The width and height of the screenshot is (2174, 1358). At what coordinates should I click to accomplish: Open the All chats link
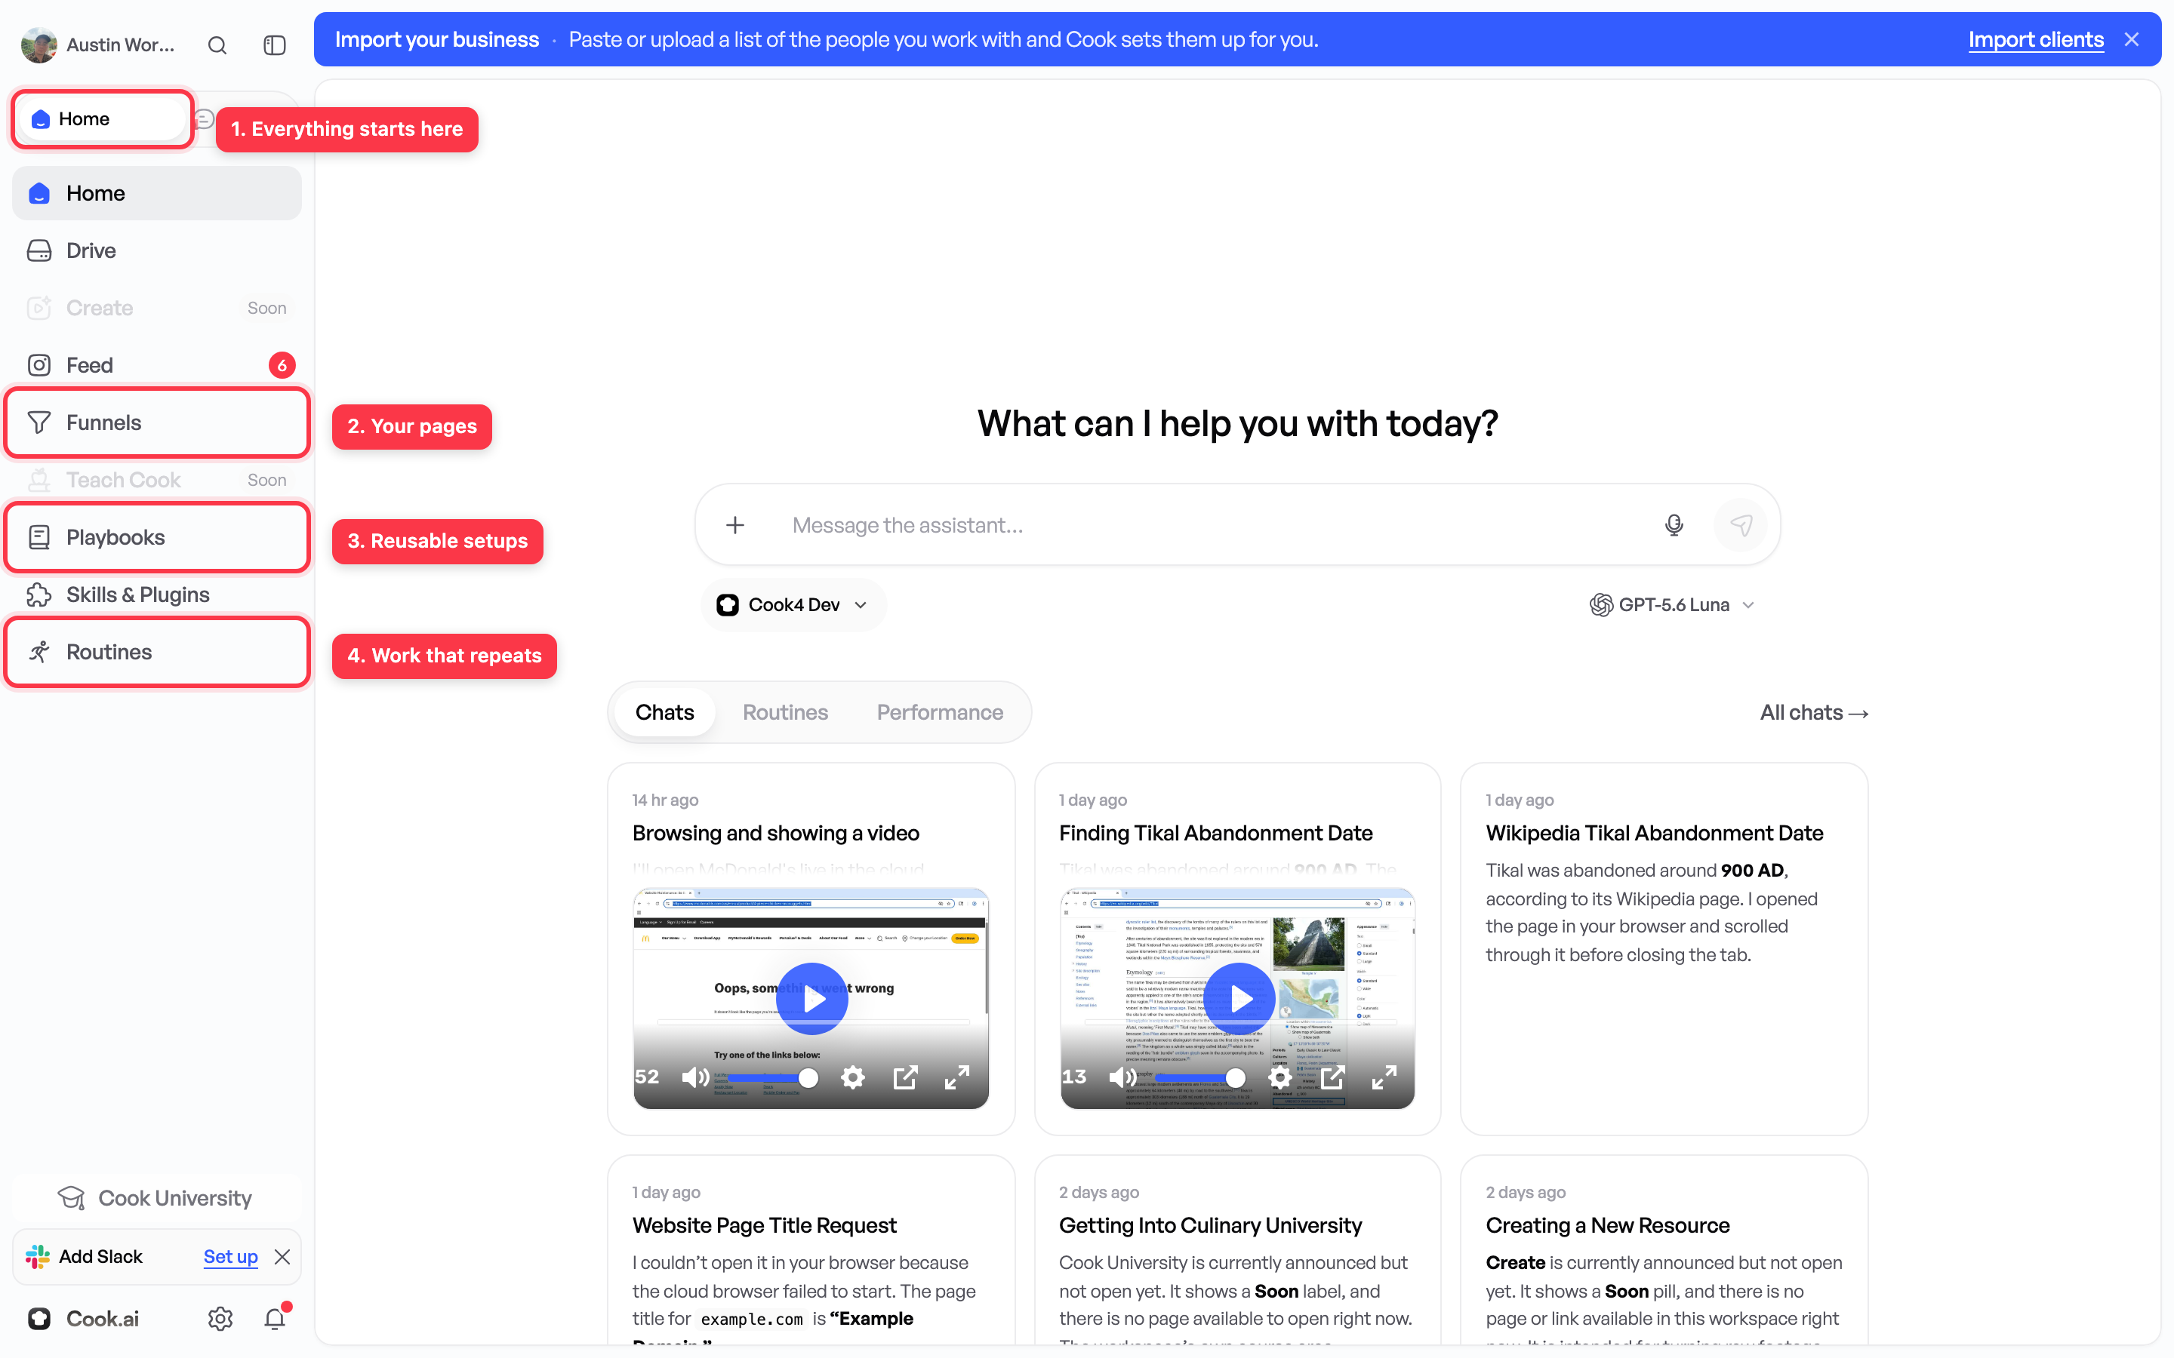click(1814, 712)
